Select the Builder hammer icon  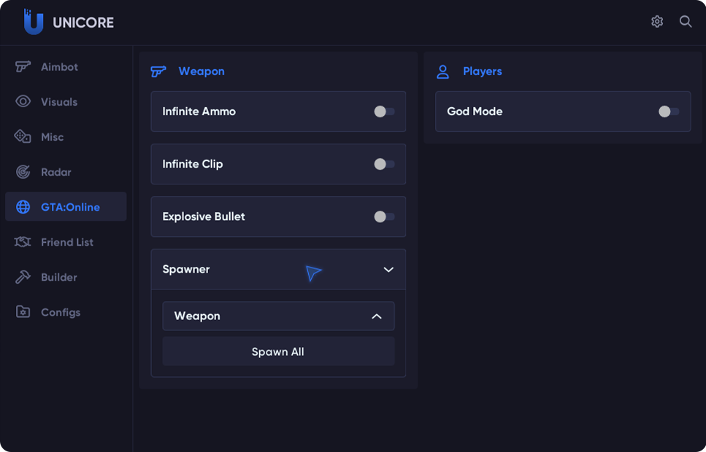(23, 277)
